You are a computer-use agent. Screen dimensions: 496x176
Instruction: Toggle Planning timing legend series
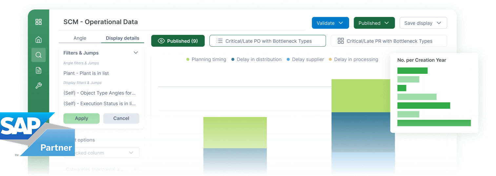(x=206, y=59)
